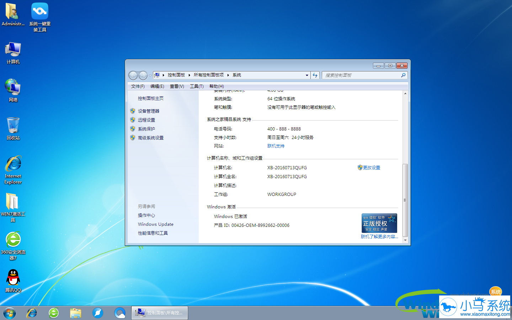Open 设备管理器 link

point(149,111)
